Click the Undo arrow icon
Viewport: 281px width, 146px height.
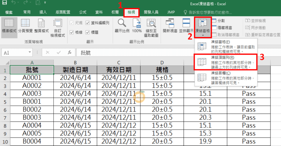pos(14,3)
